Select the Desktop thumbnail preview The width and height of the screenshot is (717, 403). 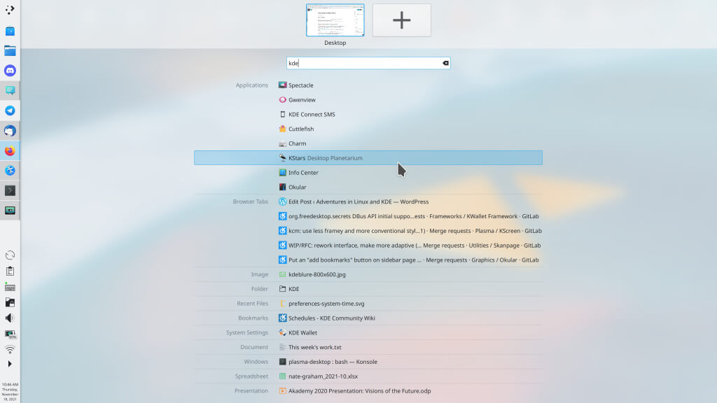(335, 20)
